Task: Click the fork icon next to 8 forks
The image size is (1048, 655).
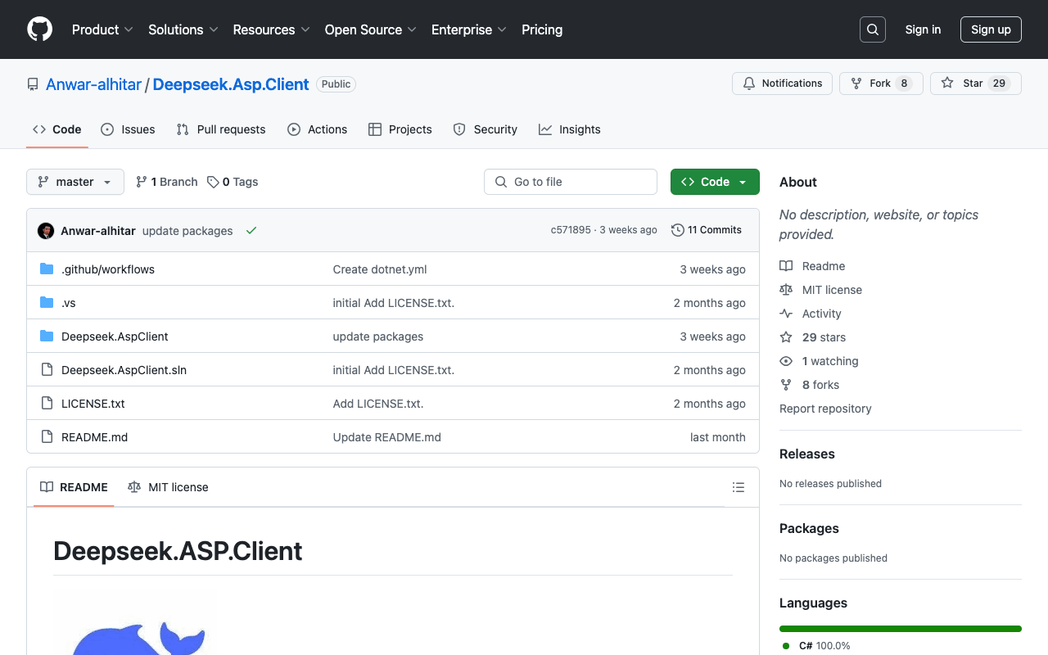Action: click(x=786, y=385)
